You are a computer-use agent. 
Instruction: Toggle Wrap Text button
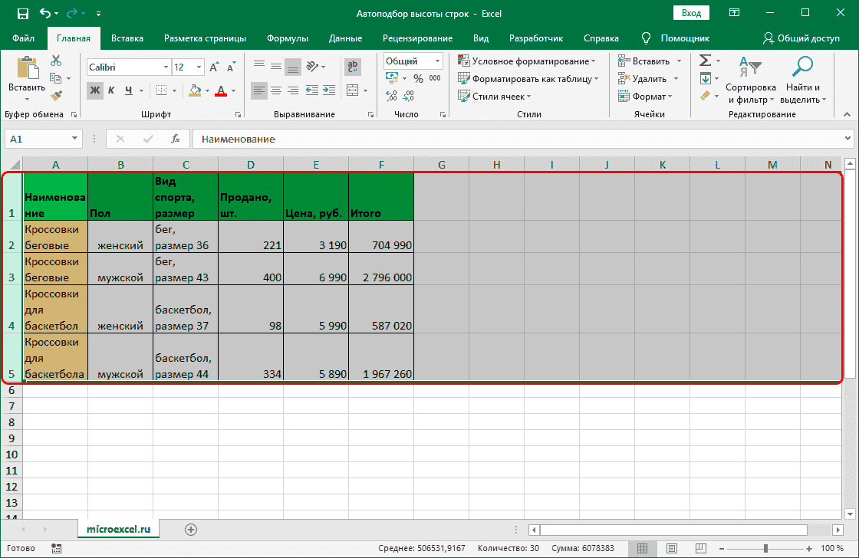pyautogui.click(x=352, y=67)
